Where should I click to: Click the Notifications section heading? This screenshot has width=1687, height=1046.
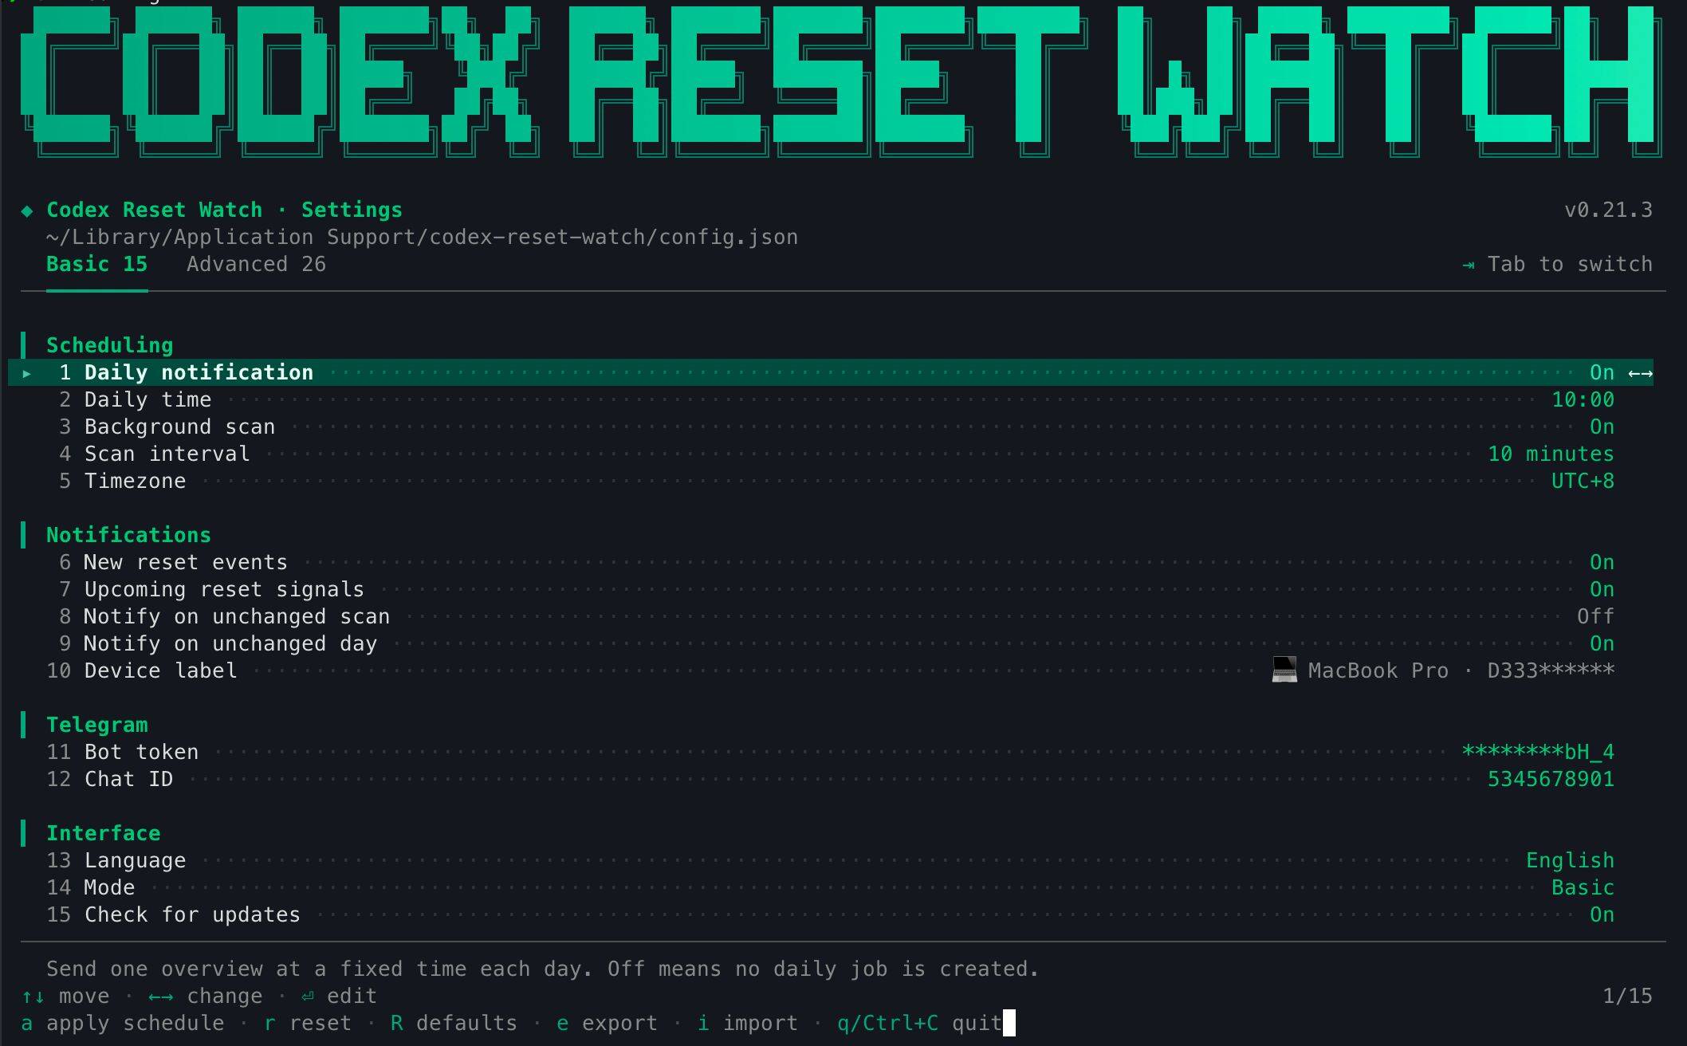[128, 536]
